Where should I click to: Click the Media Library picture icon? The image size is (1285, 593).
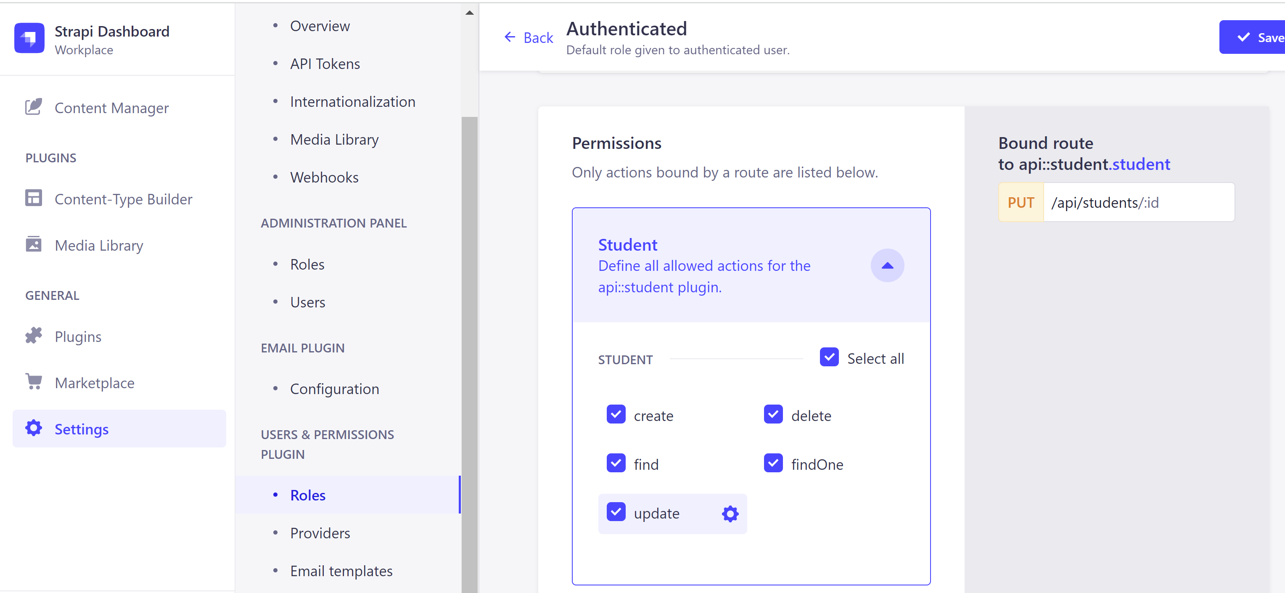(33, 244)
